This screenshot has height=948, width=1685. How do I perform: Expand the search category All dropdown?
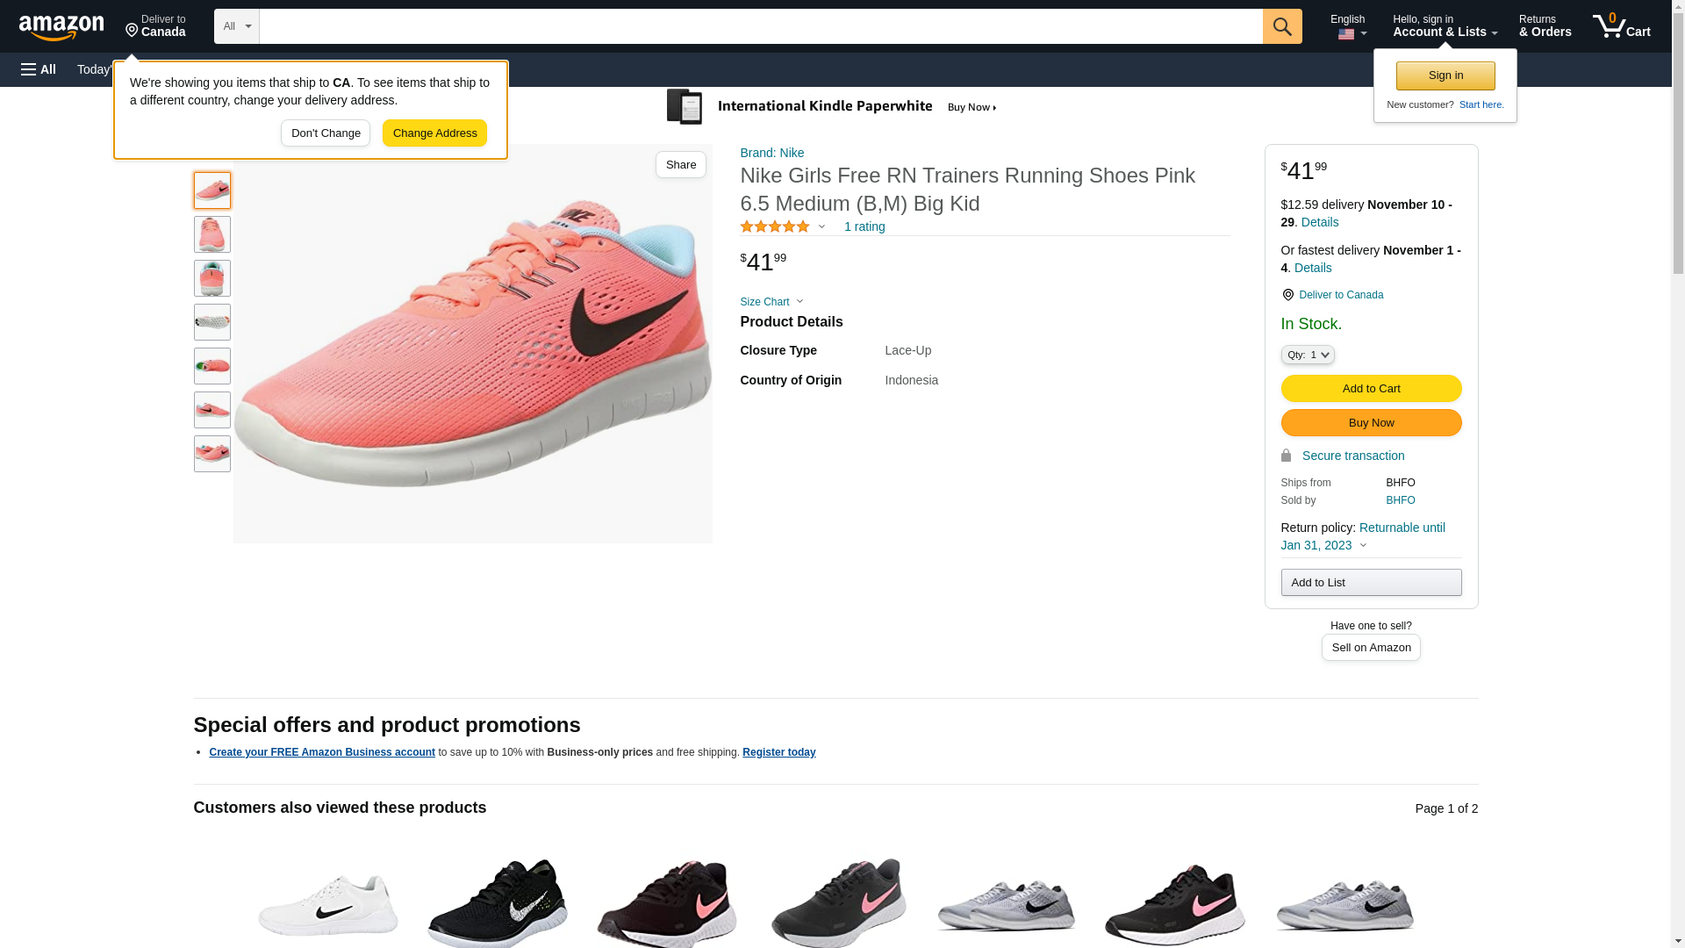237,26
